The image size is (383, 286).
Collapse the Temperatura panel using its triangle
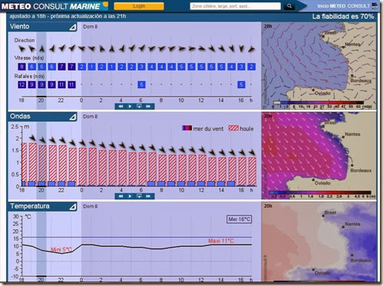[x=73, y=207]
